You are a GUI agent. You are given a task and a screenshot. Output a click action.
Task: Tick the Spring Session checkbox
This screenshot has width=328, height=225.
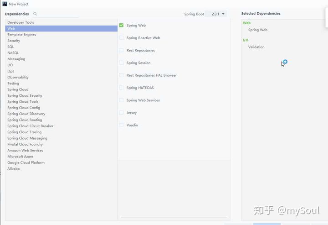121,63
